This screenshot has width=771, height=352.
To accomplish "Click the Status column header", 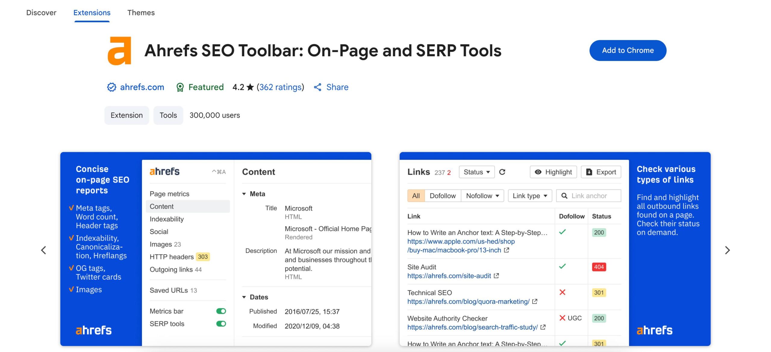I will pos(601,216).
